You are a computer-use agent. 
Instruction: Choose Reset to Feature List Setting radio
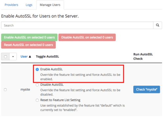coord(37,100)
